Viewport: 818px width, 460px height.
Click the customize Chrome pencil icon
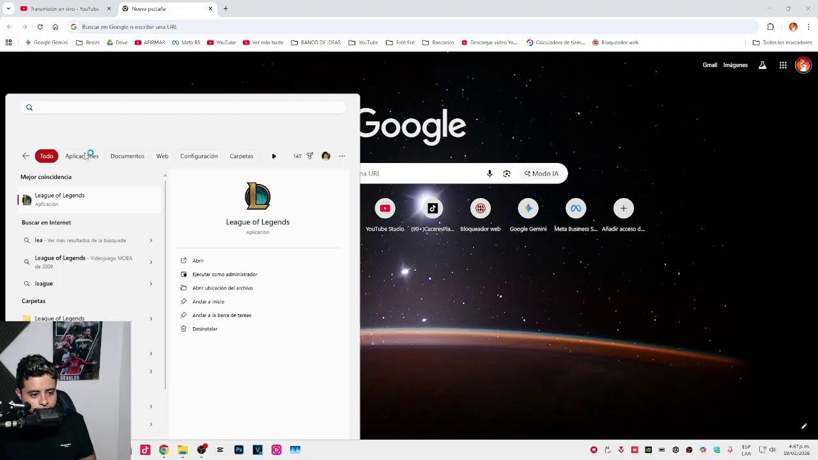(804, 426)
